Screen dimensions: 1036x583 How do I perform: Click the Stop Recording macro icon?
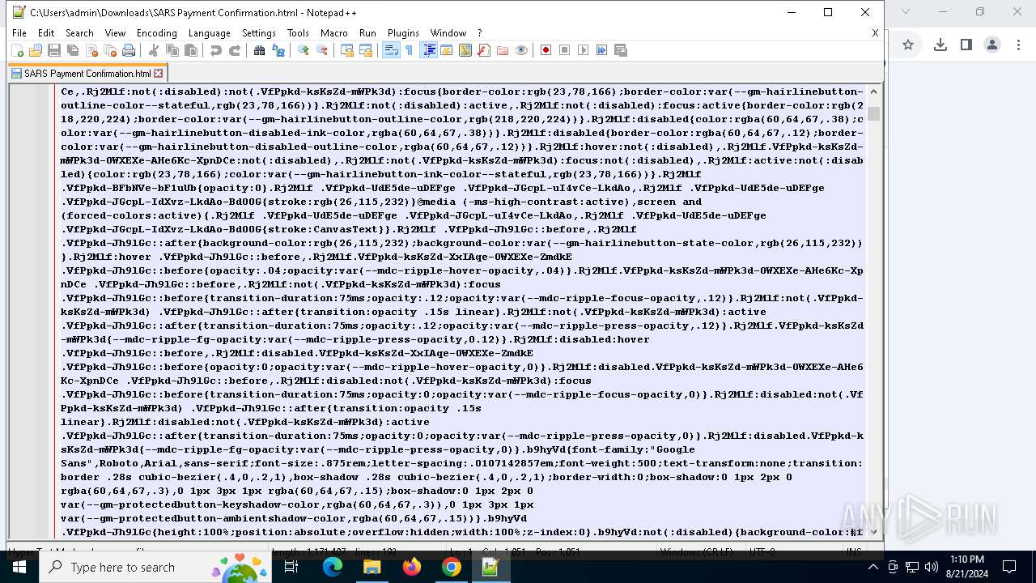565,50
